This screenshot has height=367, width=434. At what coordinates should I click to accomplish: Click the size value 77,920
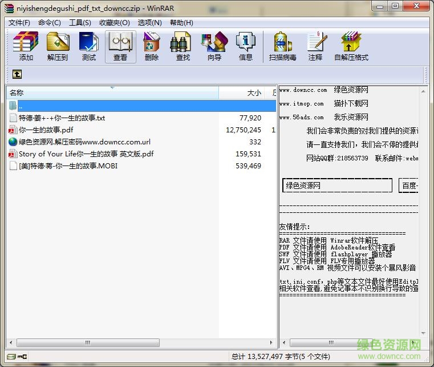[250, 118]
